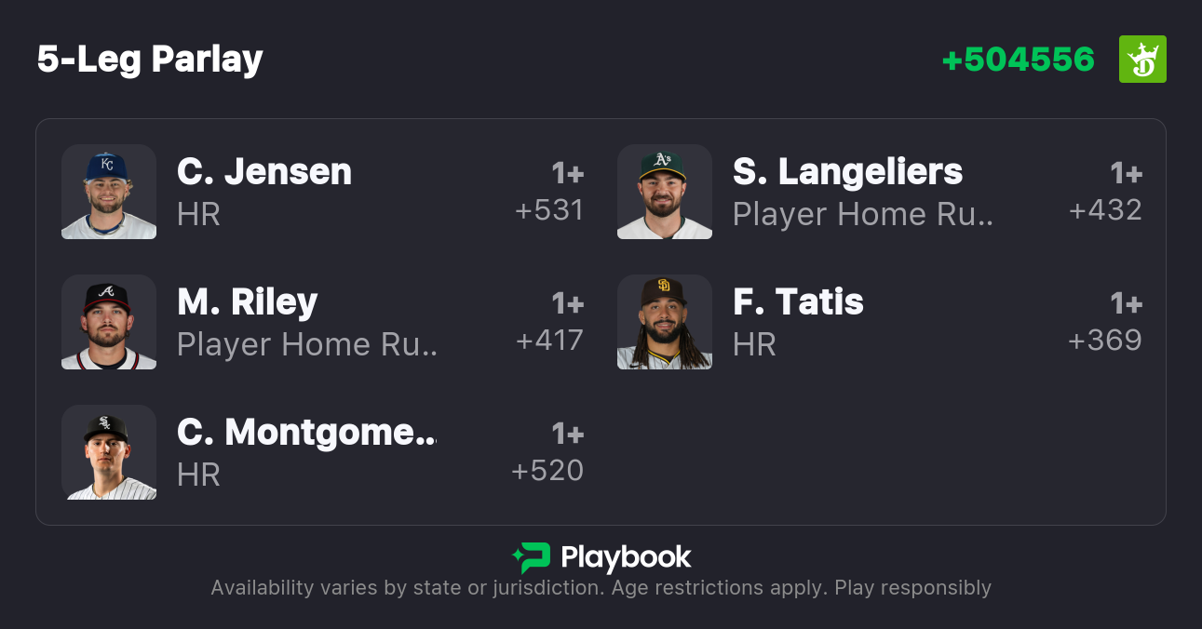Click the +504556 parlay odds
Viewport: 1202px width, 629px height.
[1018, 60]
